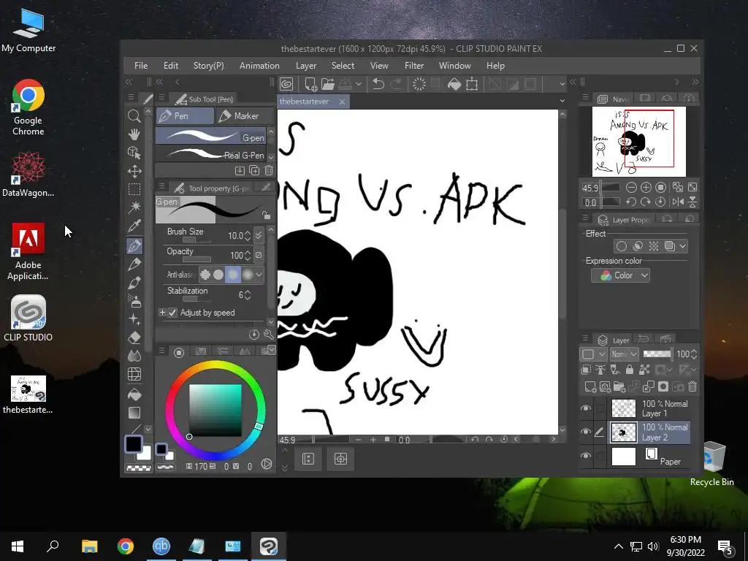Image resolution: width=748 pixels, height=561 pixels.
Task: Open anti-aliasing options dropdown arrow
Action: (259, 275)
